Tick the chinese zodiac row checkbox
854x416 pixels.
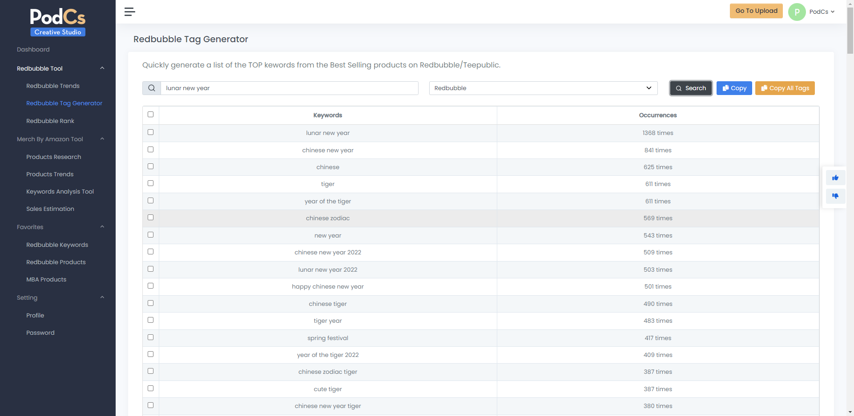coord(150,218)
